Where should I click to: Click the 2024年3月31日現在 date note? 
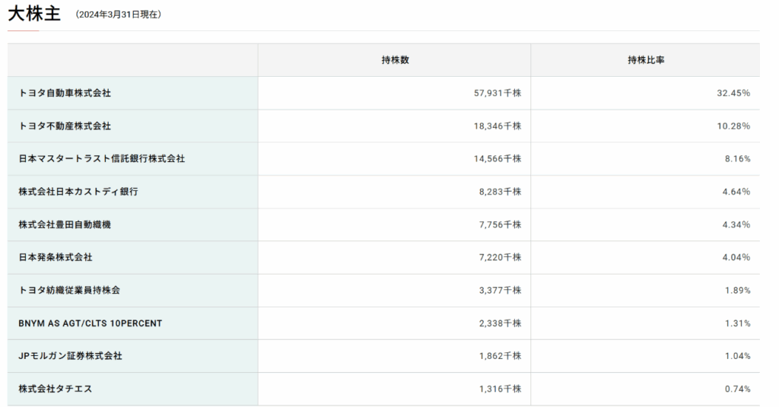[x=118, y=14]
